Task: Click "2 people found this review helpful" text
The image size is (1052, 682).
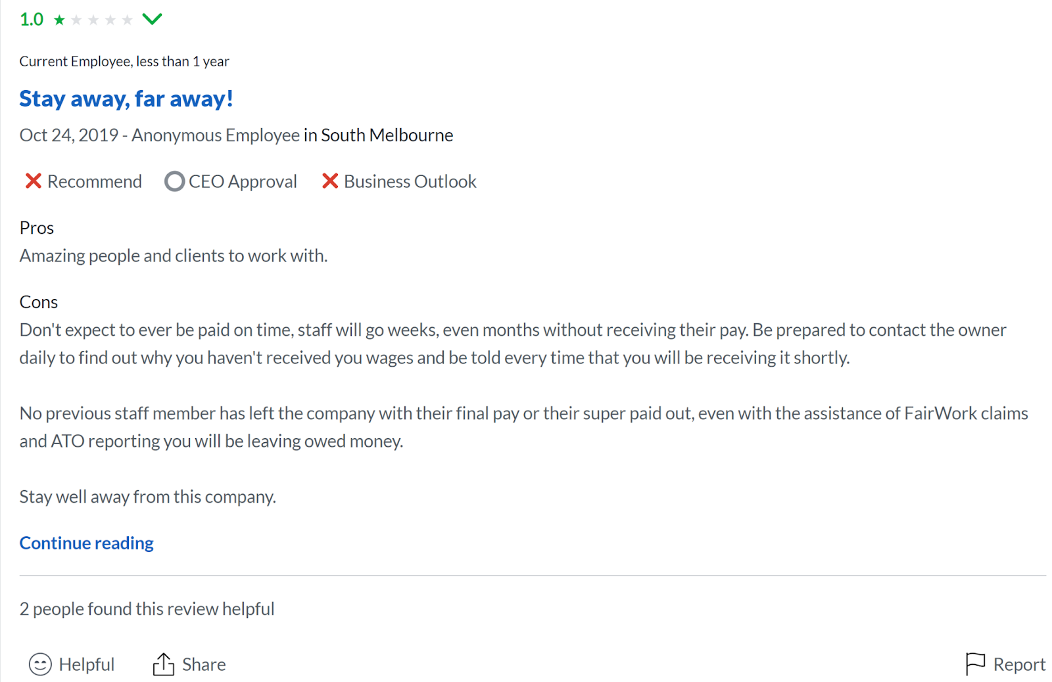Action: coord(147,608)
